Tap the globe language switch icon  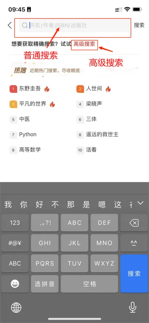coord(16,308)
